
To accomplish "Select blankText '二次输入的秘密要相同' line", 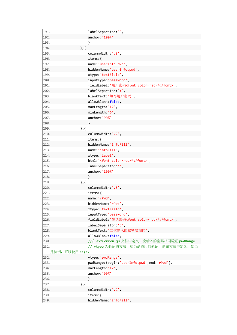I will pos(119,231).
